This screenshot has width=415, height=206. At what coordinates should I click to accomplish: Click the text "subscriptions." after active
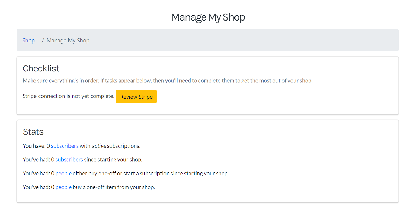tap(123, 146)
